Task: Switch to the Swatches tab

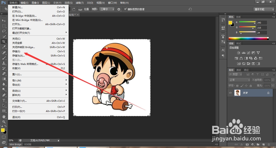Action: point(238,17)
